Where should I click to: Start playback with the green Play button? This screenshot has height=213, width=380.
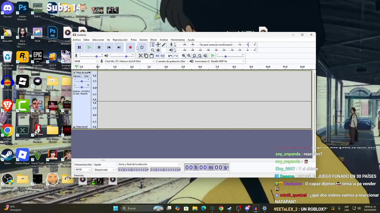(89, 47)
